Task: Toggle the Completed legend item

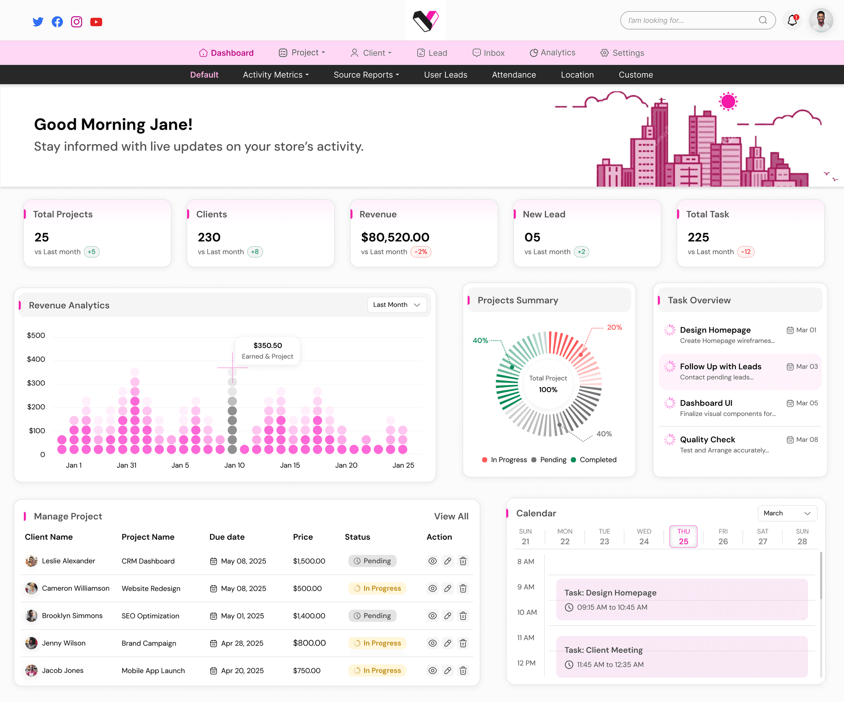Action: (x=593, y=460)
